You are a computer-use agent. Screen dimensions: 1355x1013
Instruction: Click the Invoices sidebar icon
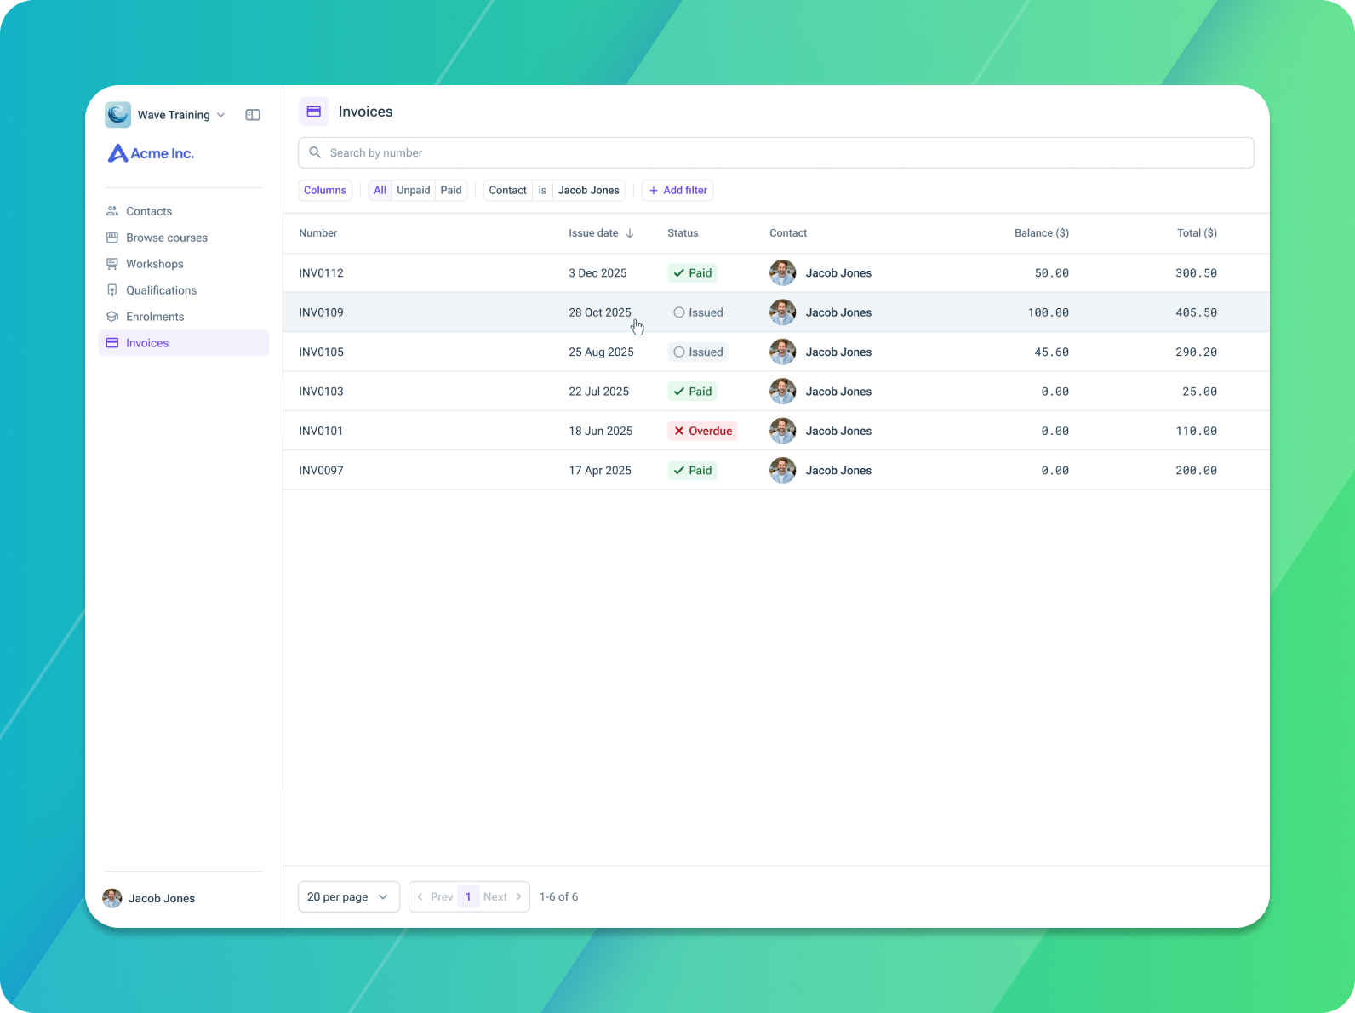click(112, 343)
